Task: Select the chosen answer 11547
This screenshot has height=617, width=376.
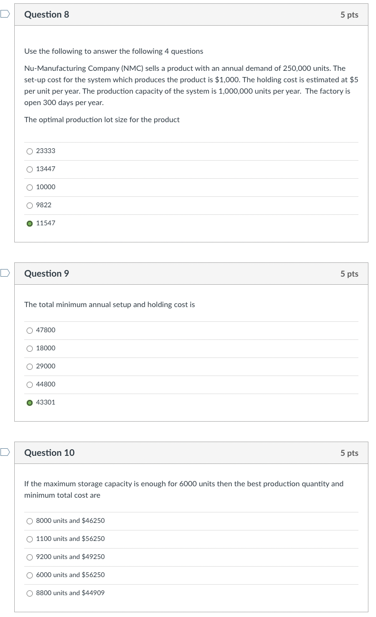Action: (29, 223)
